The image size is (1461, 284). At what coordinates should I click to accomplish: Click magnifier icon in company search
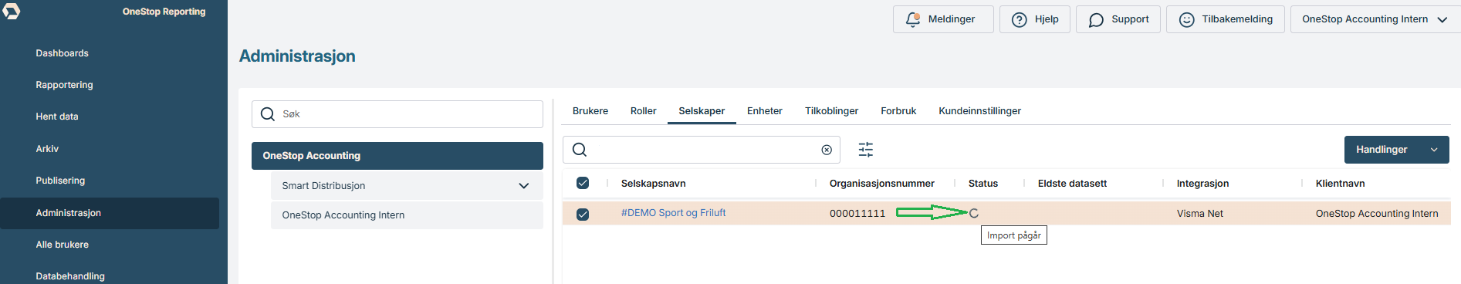(x=580, y=150)
